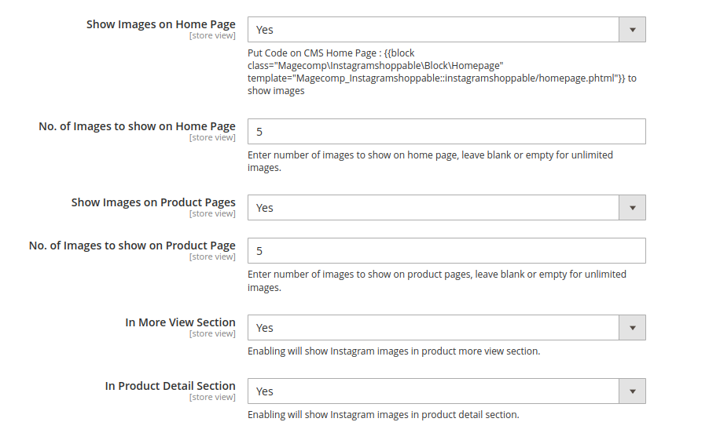Open the Show Images on Home Page dropdown

(x=446, y=30)
